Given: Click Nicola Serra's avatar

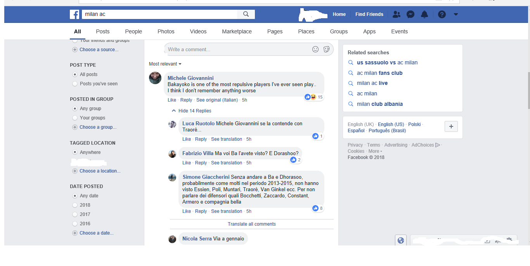Looking at the screenshot, I should point(172,239).
